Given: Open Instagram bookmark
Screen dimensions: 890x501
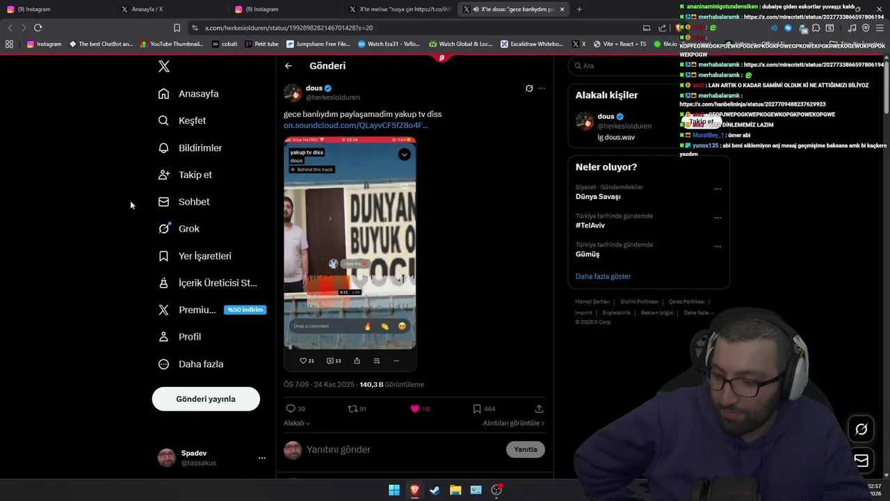Looking at the screenshot, I should (x=44, y=44).
